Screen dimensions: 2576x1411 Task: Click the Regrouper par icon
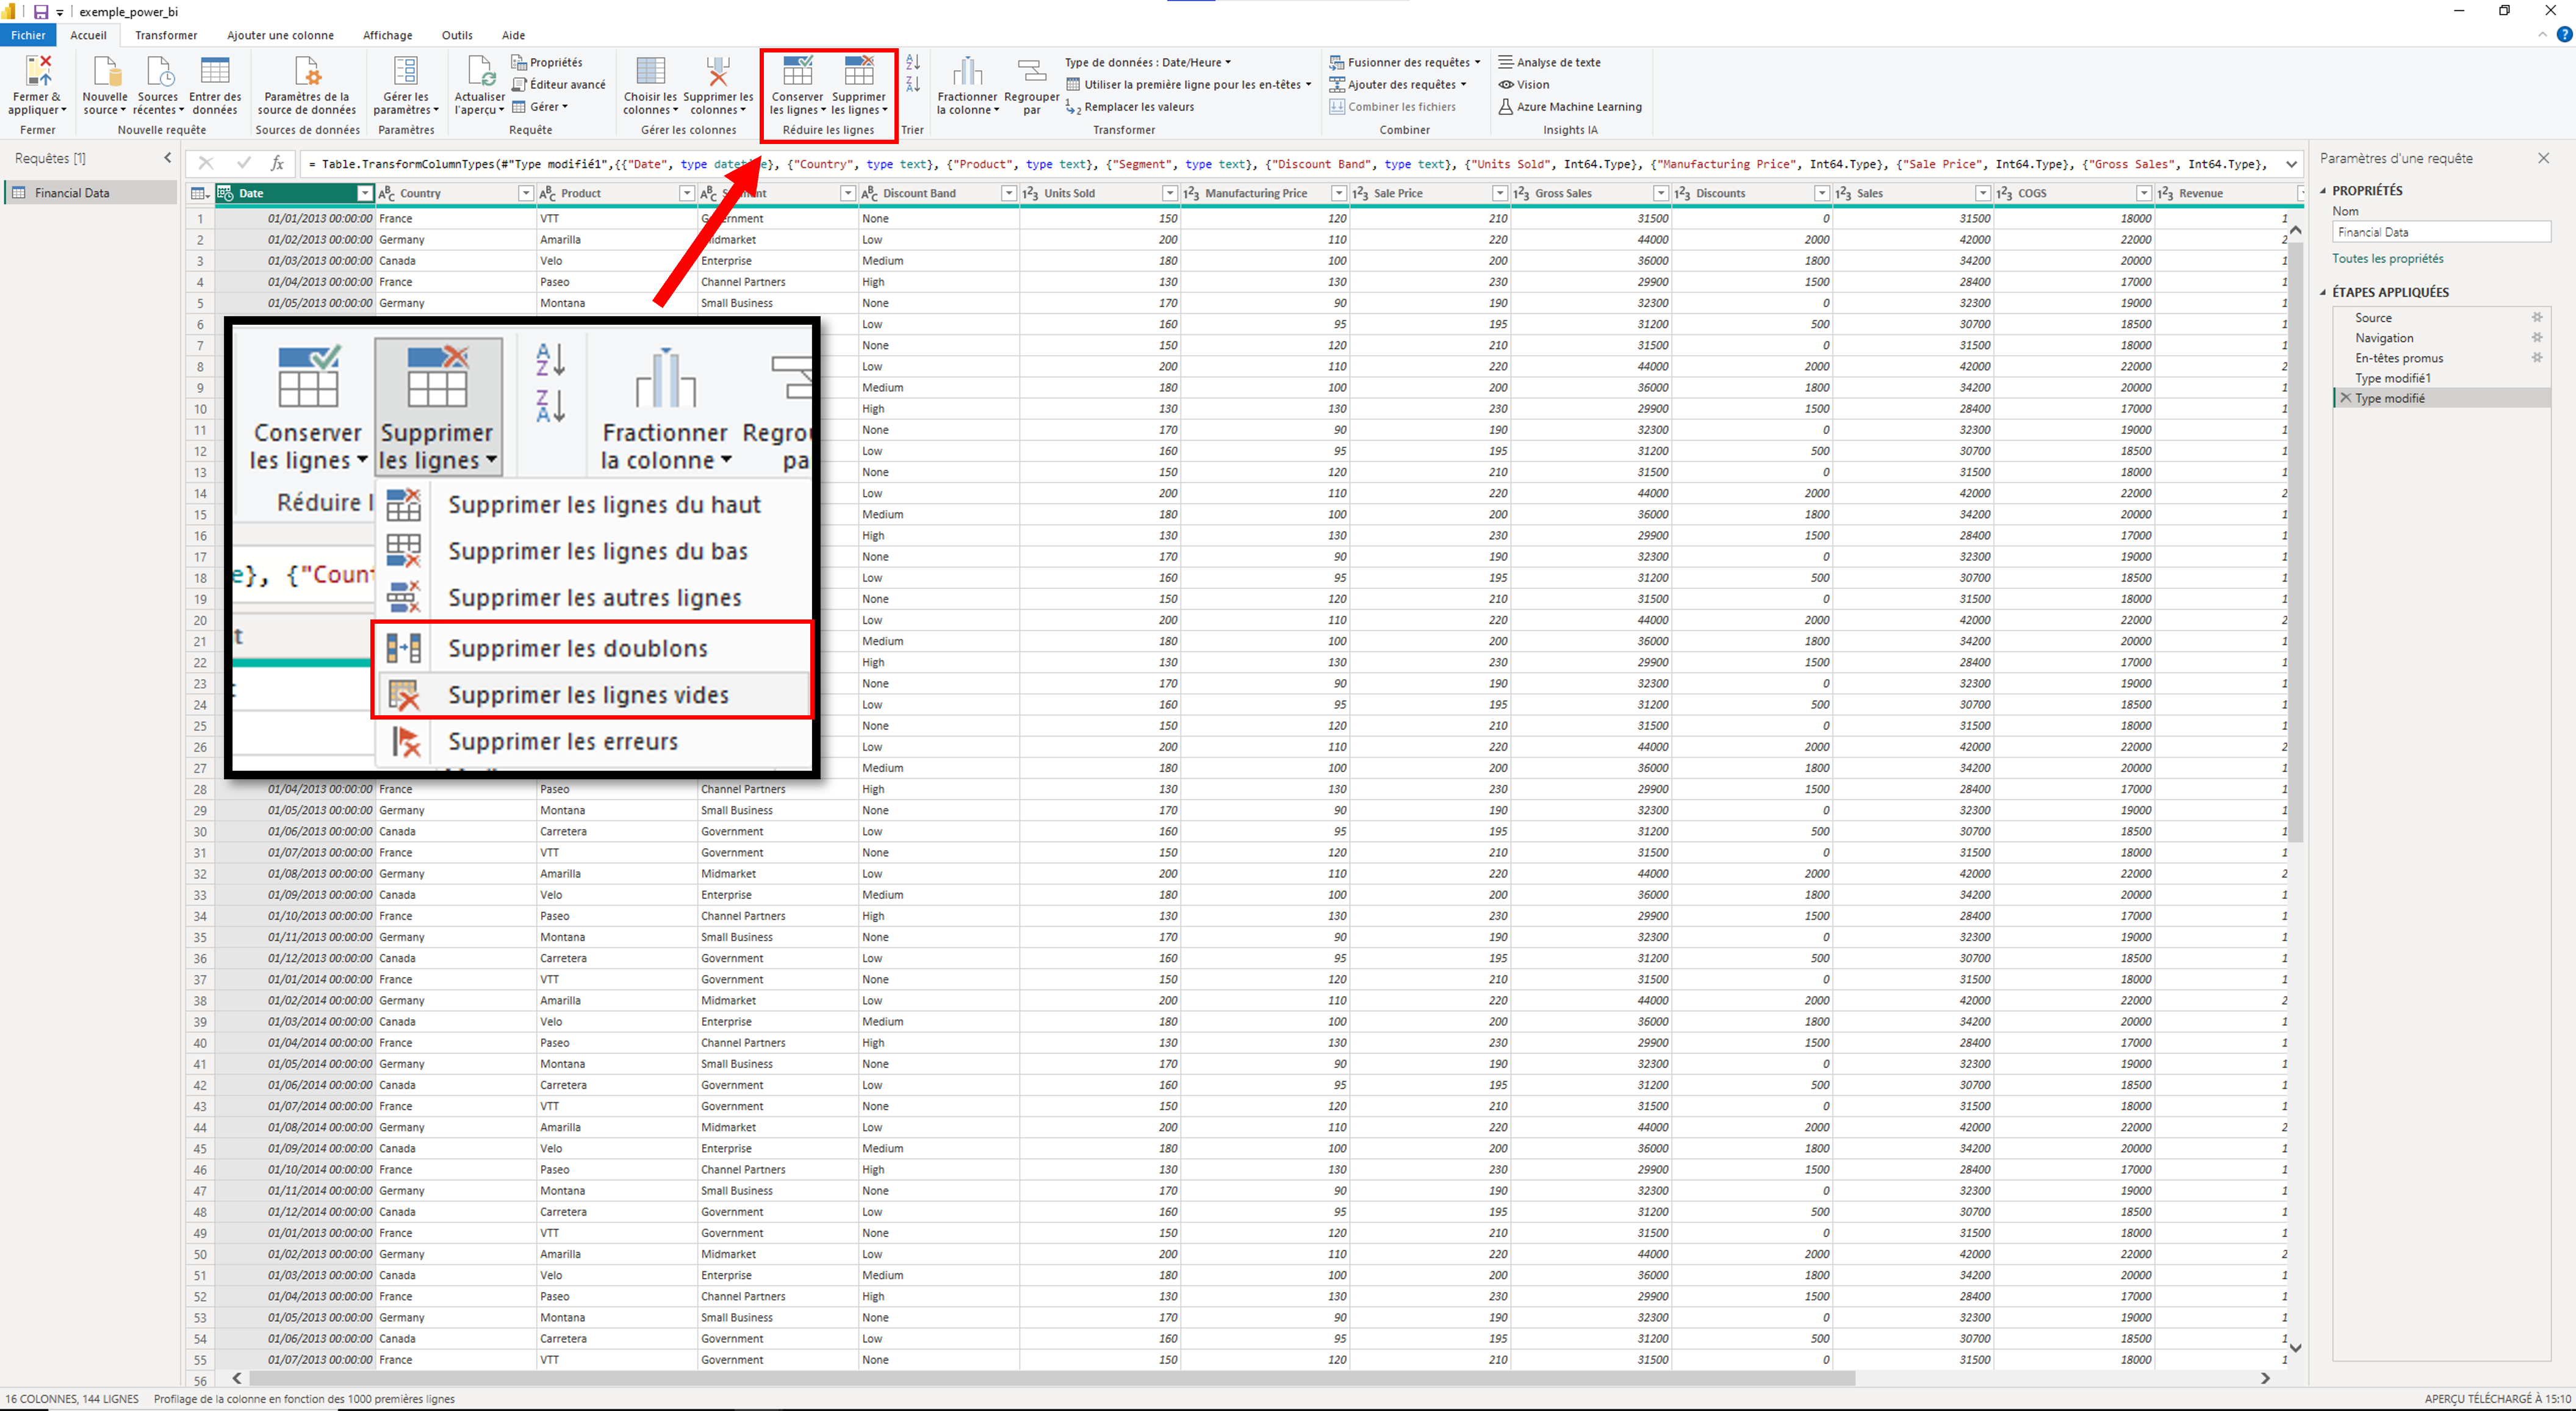(1031, 72)
